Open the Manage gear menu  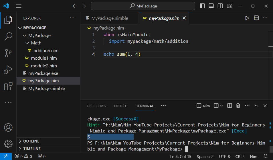point(8,144)
